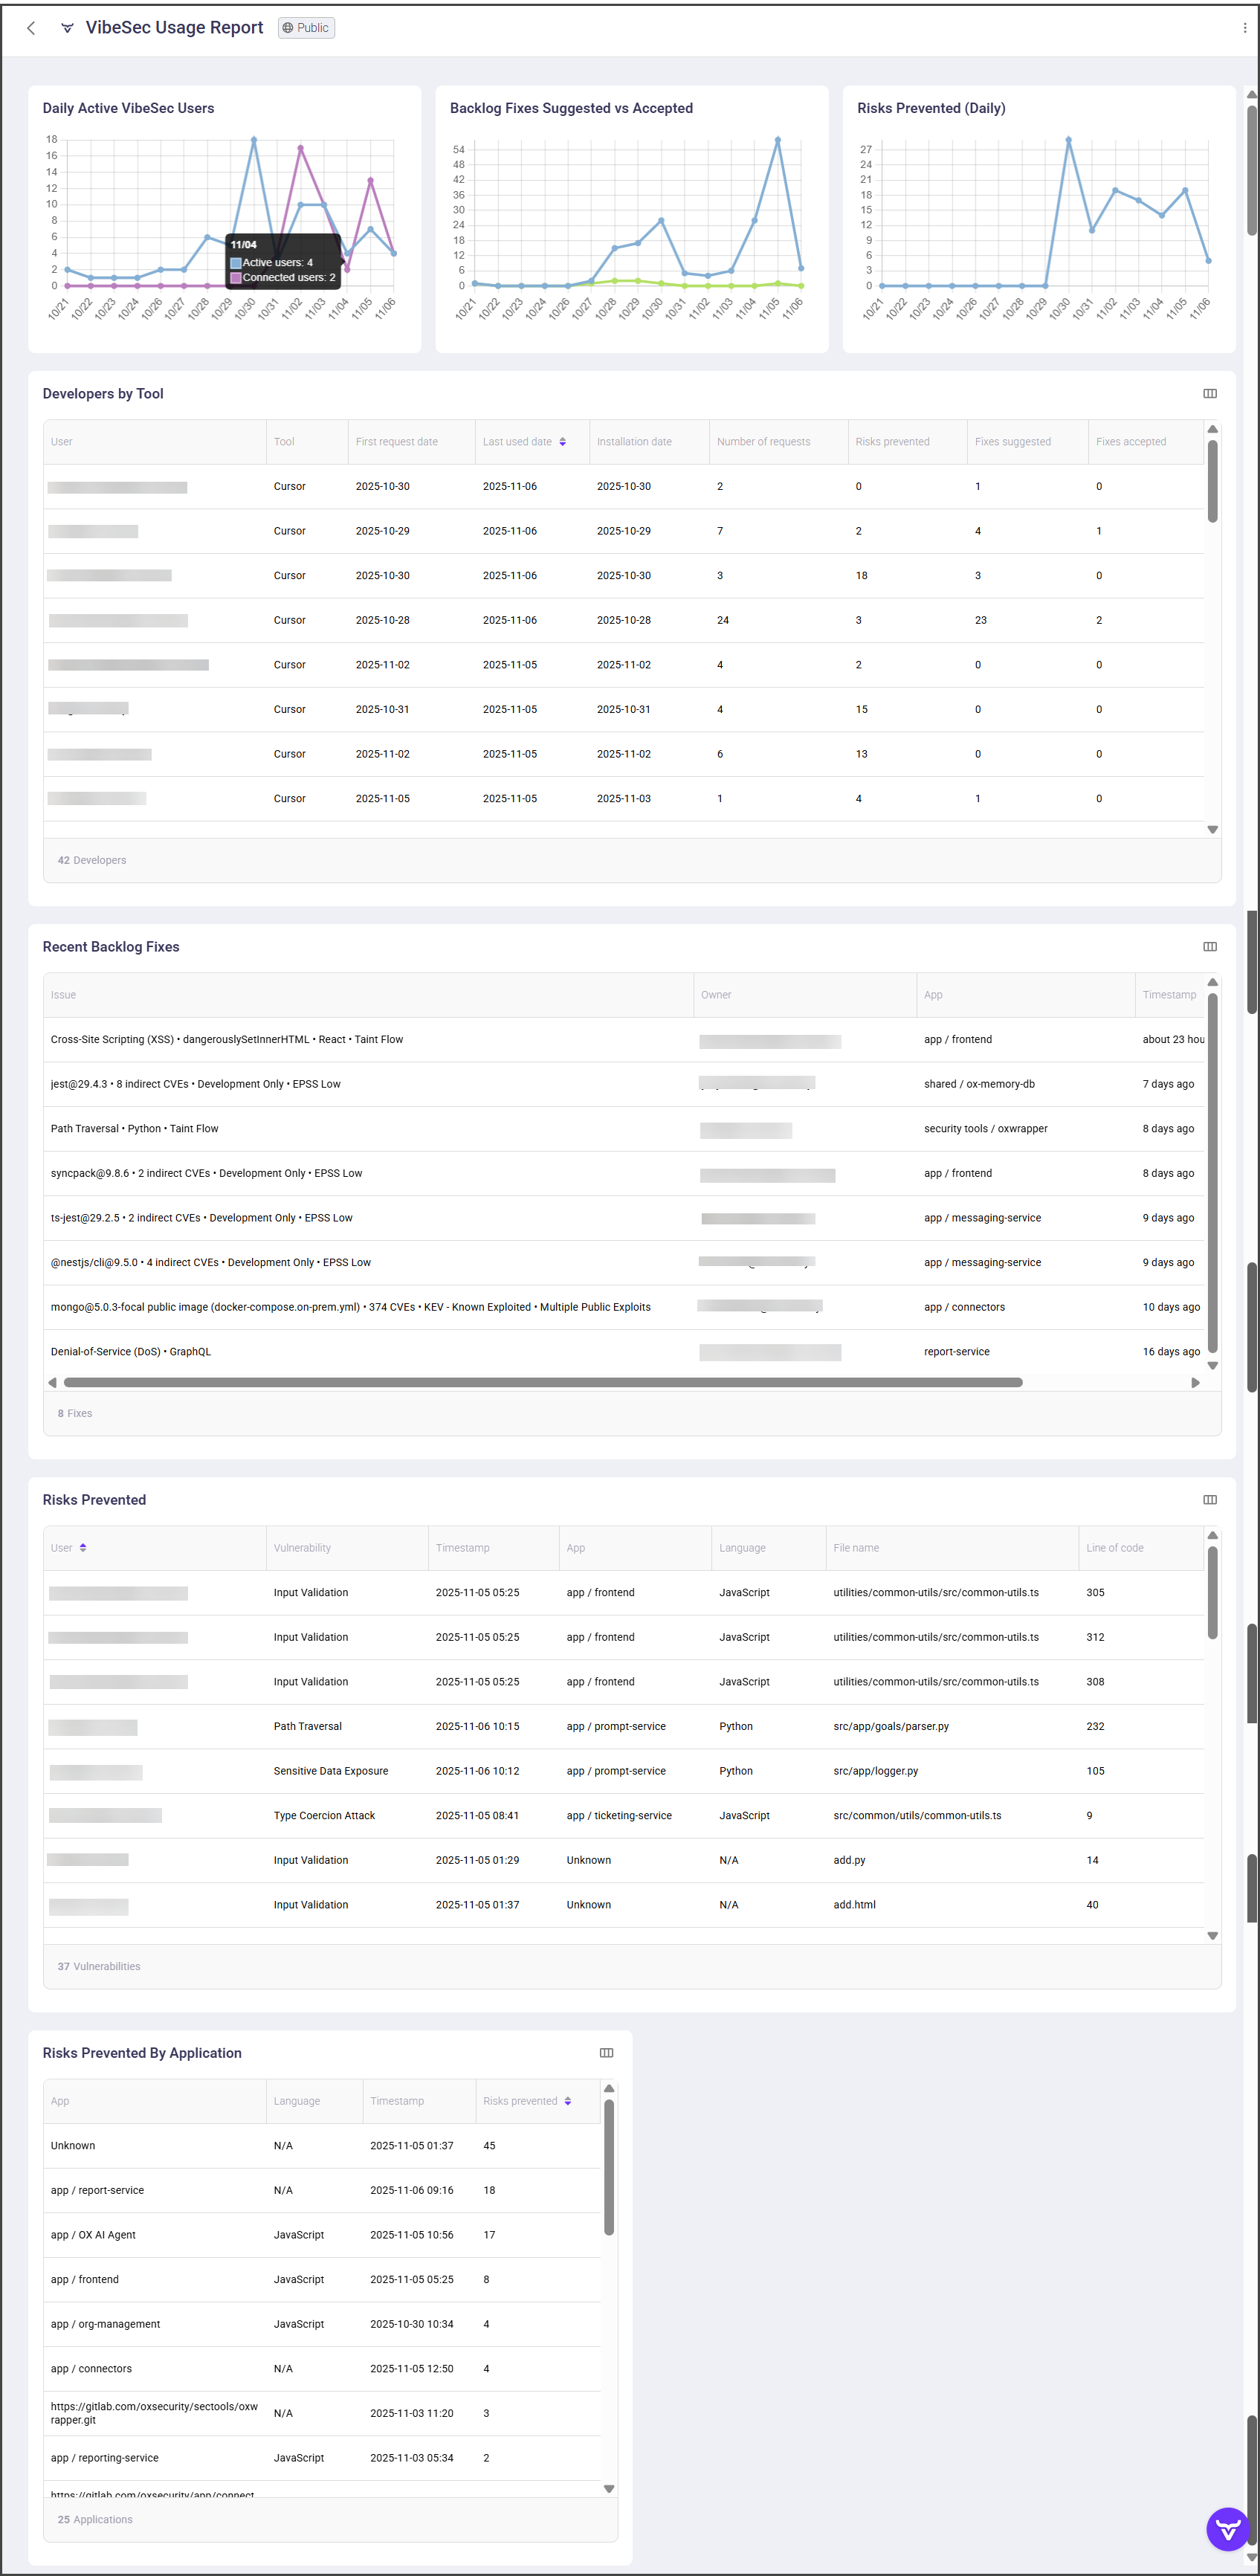Click the filter icon next to VibeSec title

point(67,28)
